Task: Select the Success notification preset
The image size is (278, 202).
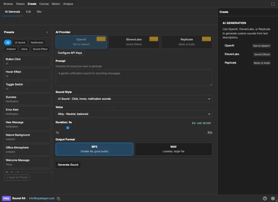Action: pyautogui.click(x=27, y=99)
